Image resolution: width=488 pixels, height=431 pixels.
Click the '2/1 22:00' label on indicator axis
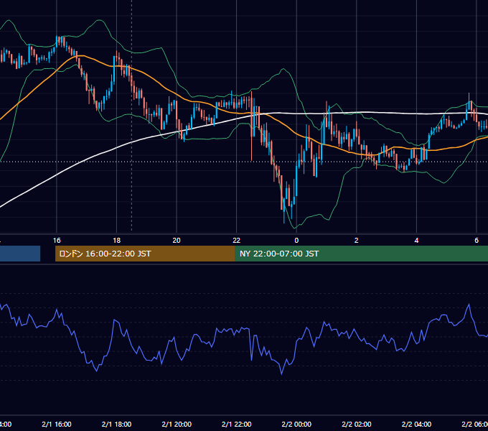pyautogui.click(x=237, y=424)
